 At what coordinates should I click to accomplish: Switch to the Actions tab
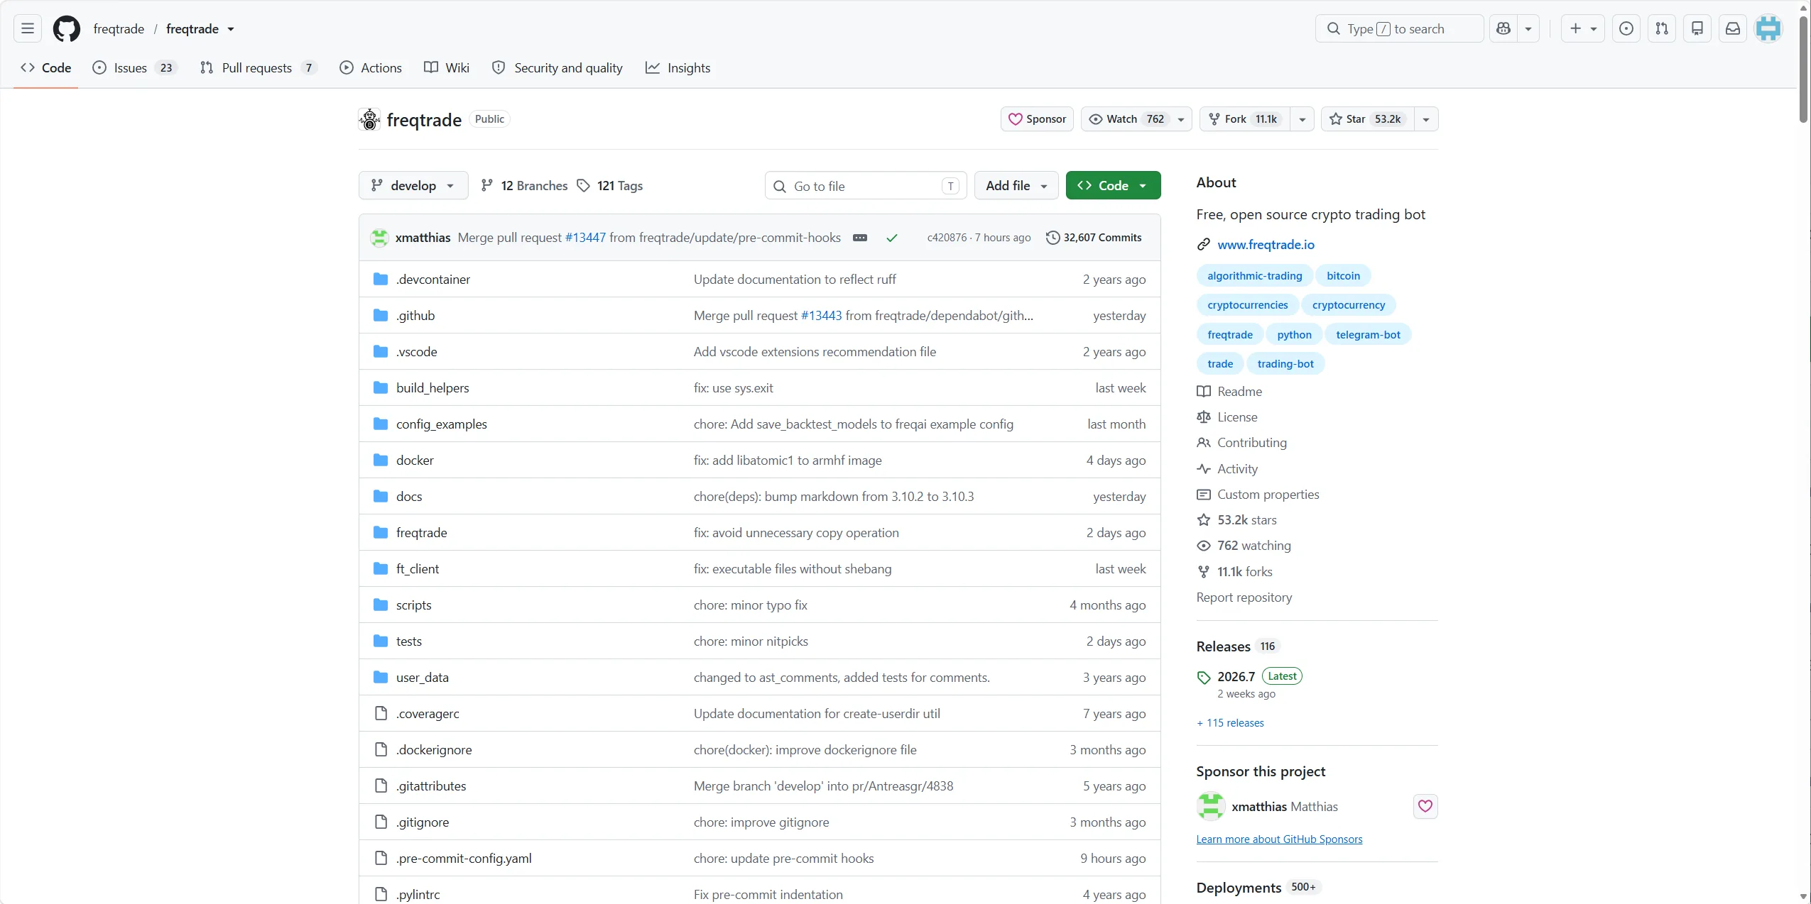[371, 67]
